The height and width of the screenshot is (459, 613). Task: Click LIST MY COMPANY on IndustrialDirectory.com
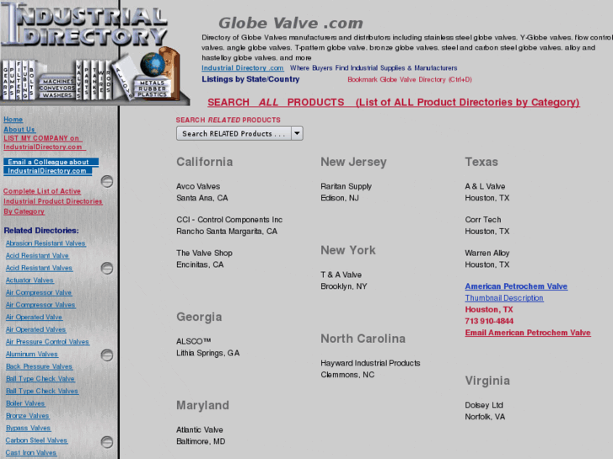tap(43, 142)
